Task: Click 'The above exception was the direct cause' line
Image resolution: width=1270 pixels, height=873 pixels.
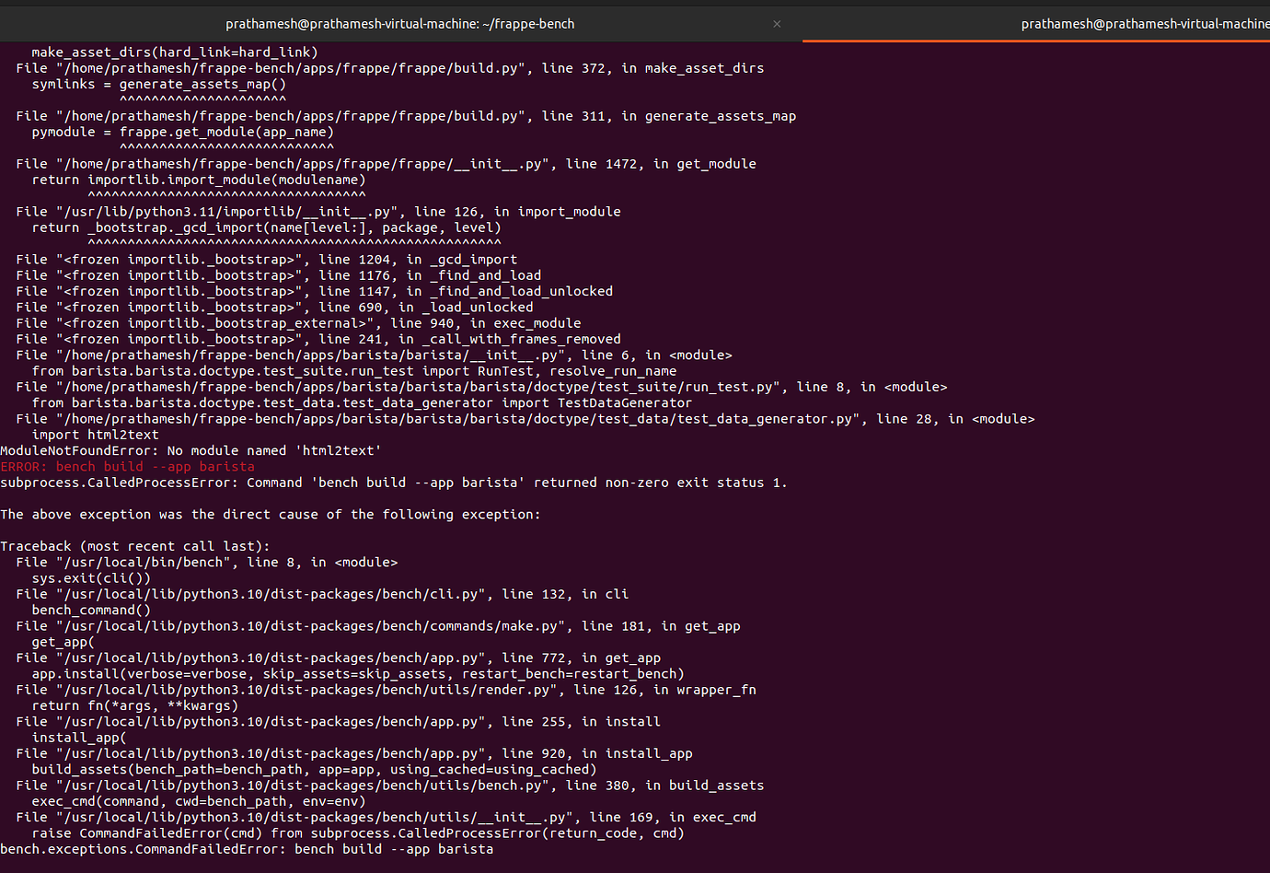Action: point(271,515)
